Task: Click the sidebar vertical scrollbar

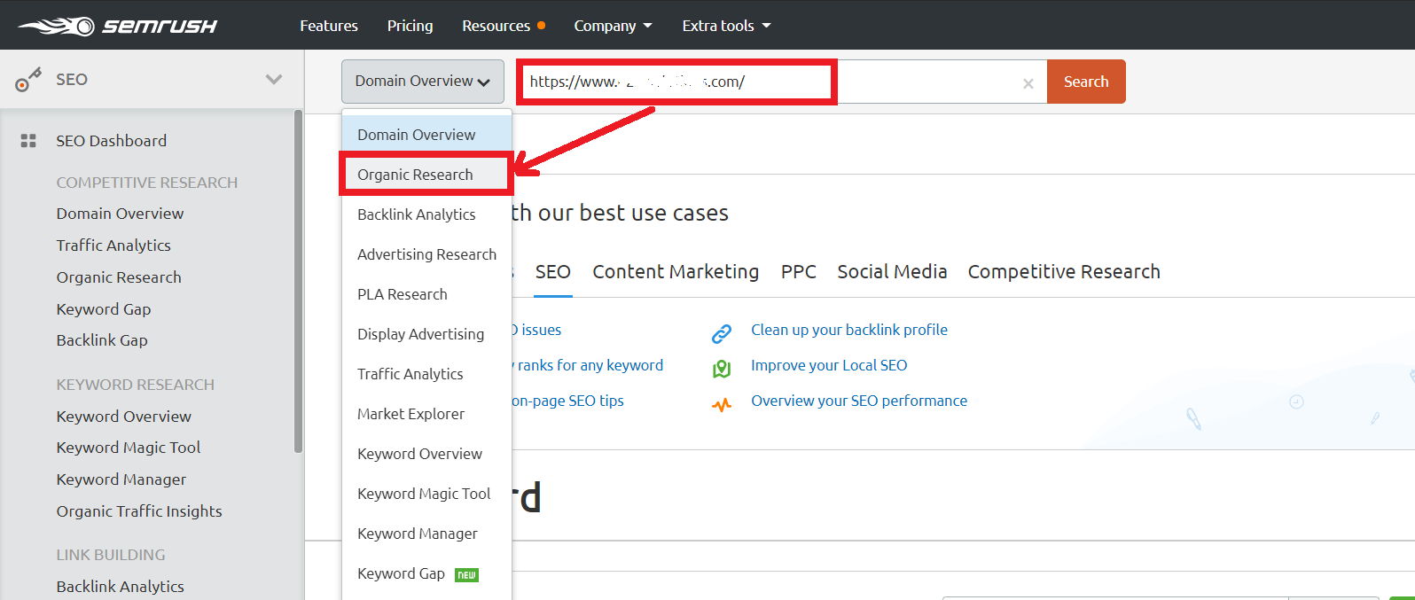Action: 298,282
